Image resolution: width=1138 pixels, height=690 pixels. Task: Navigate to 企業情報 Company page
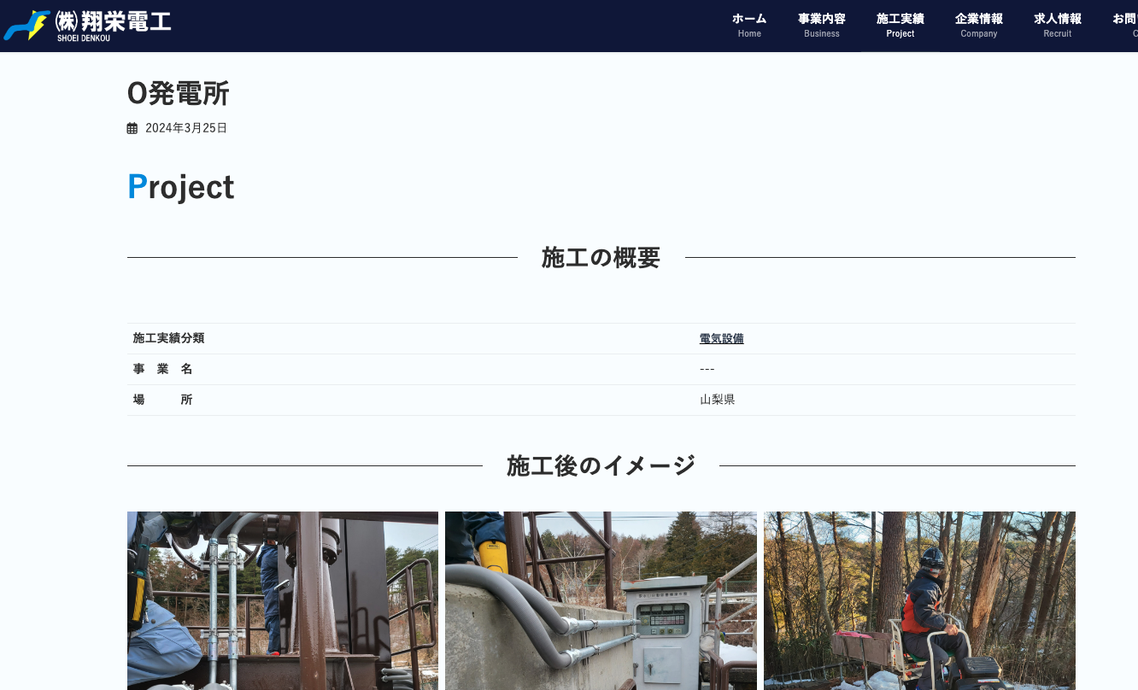978,25
